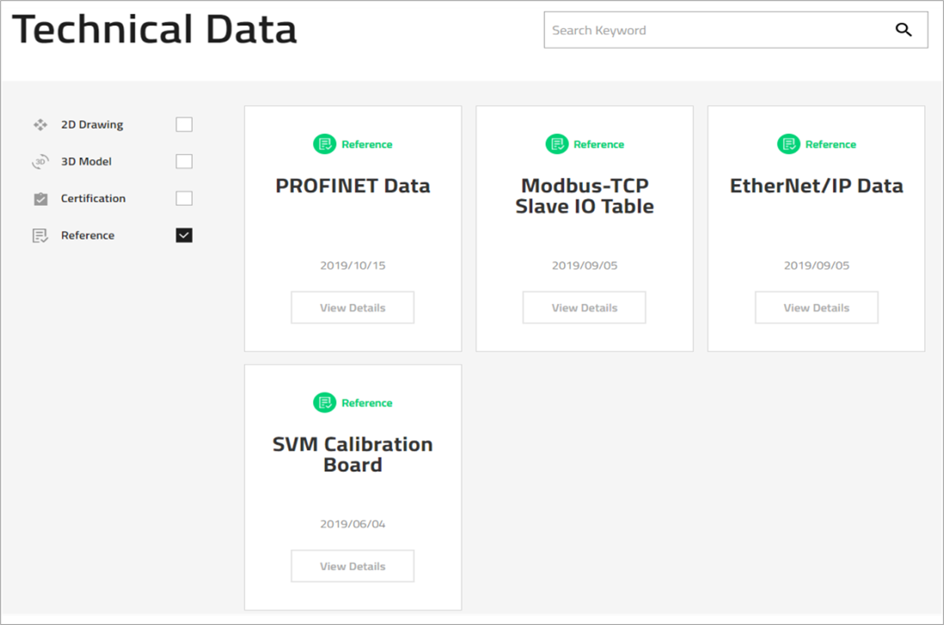This screenshot has height=625, width=944.
Task: Open SVM Calibration Board View Details
Action: coord(352,566)
